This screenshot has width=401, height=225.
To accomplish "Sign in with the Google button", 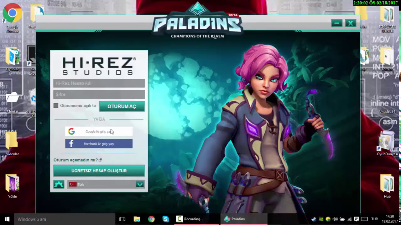I will (99, 132).
